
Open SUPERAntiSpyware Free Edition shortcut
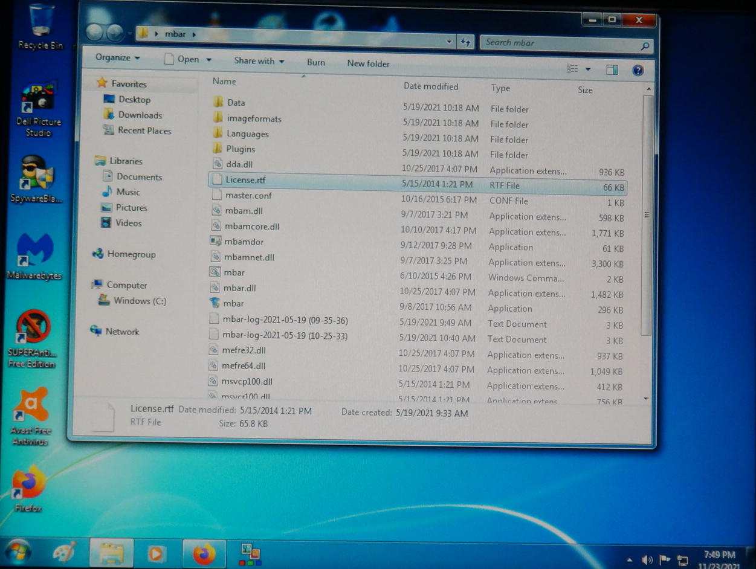(32, 339)
